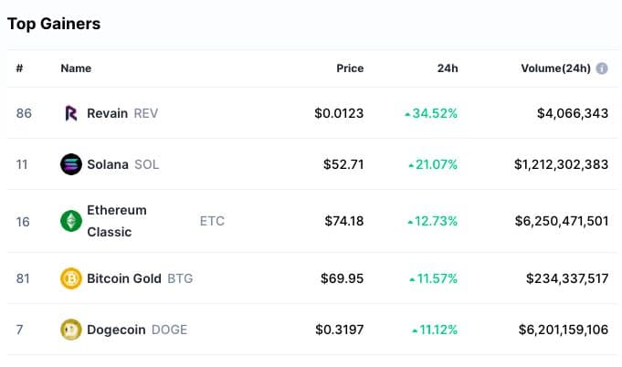Click the Revain coin logo icon
The height and width of the screenshot is (367, 622).
(x=70, y=113)
